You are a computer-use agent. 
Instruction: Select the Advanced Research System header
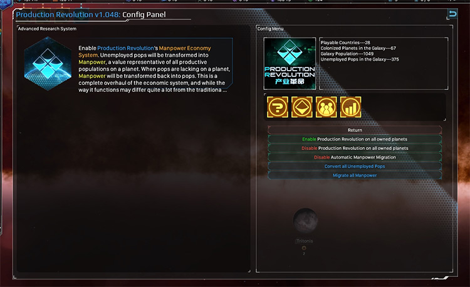[47, 29]
